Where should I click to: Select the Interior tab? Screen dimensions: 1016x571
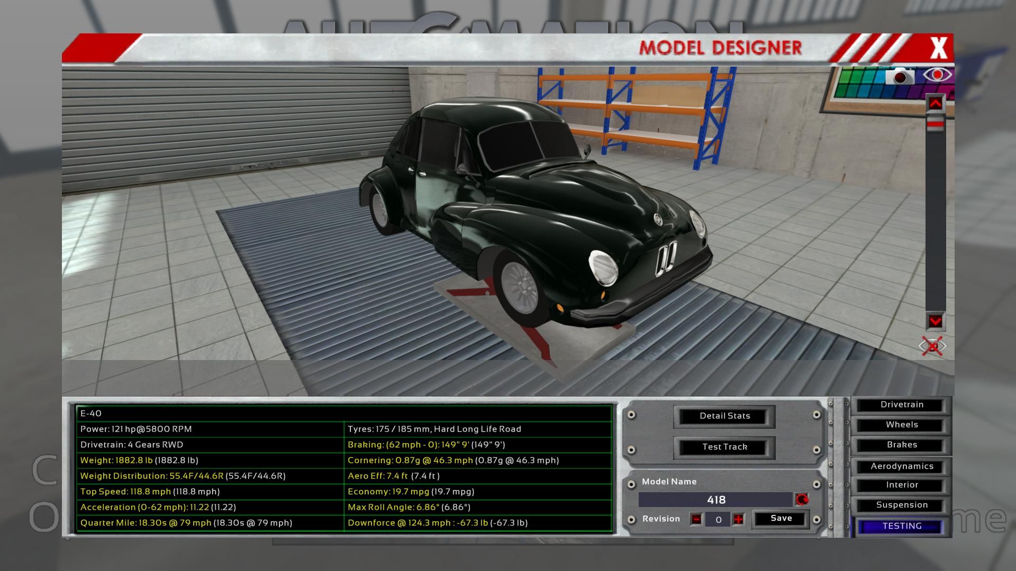point(901,485)
